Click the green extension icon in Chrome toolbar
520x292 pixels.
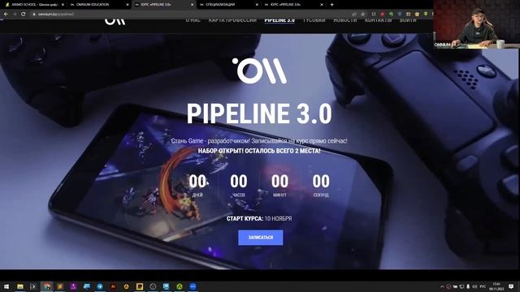pyautogui.click(x=391, y=15)
